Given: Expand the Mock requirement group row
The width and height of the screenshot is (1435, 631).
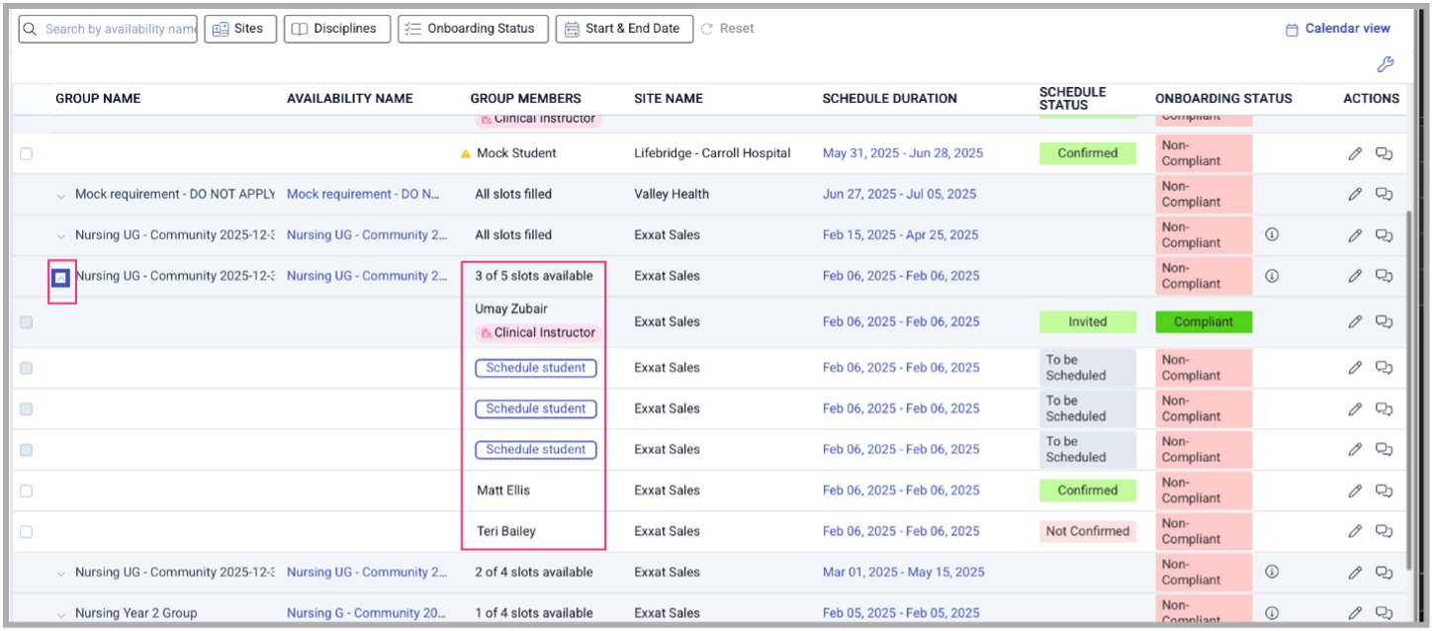Looking at the screenshot, I should [60, 195].
